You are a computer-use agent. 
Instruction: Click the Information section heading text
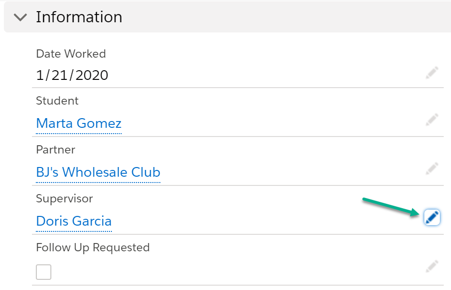pos(79,17)
